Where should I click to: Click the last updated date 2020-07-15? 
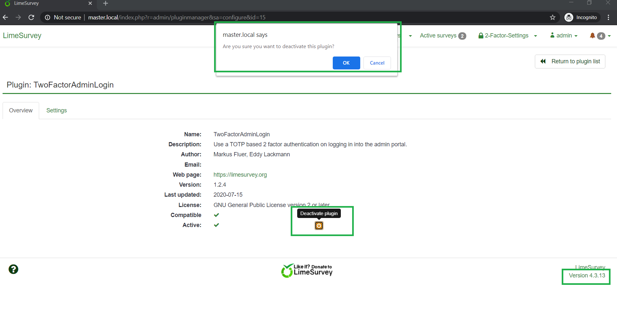click(228, 195)
